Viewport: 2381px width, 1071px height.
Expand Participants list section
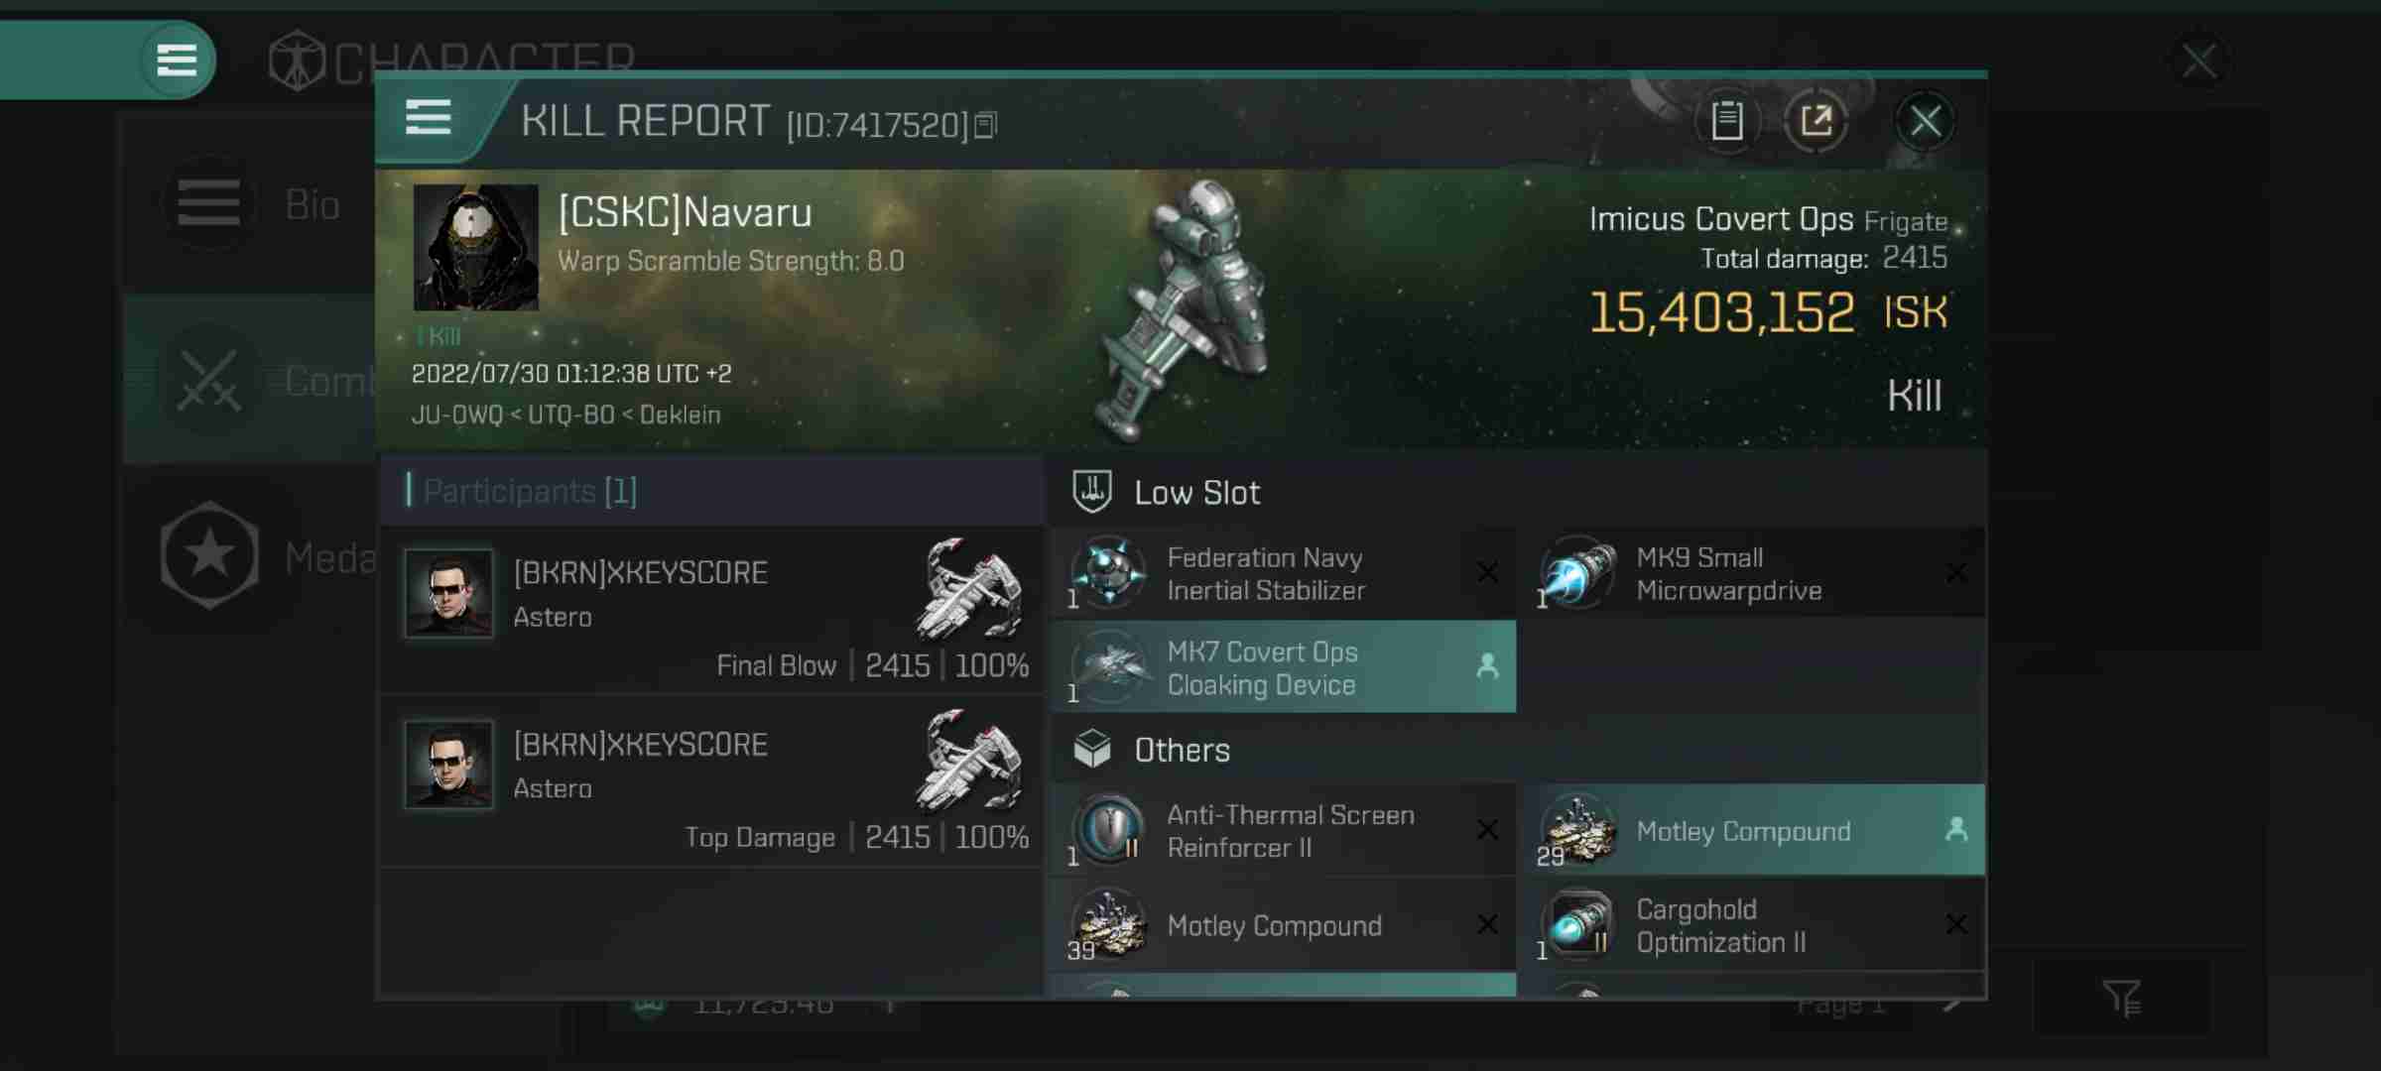(x=530, y=490)
